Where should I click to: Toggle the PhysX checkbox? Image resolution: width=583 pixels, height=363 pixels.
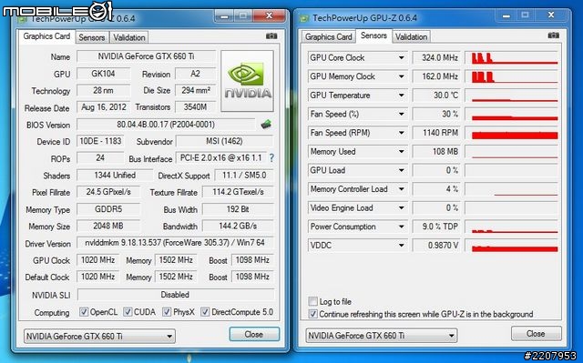[167, 312]
